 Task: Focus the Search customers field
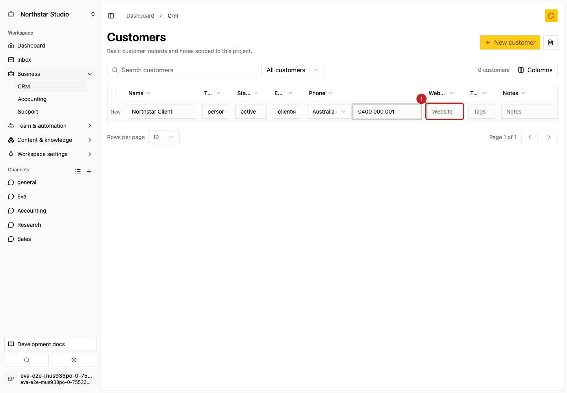(183, 70)
